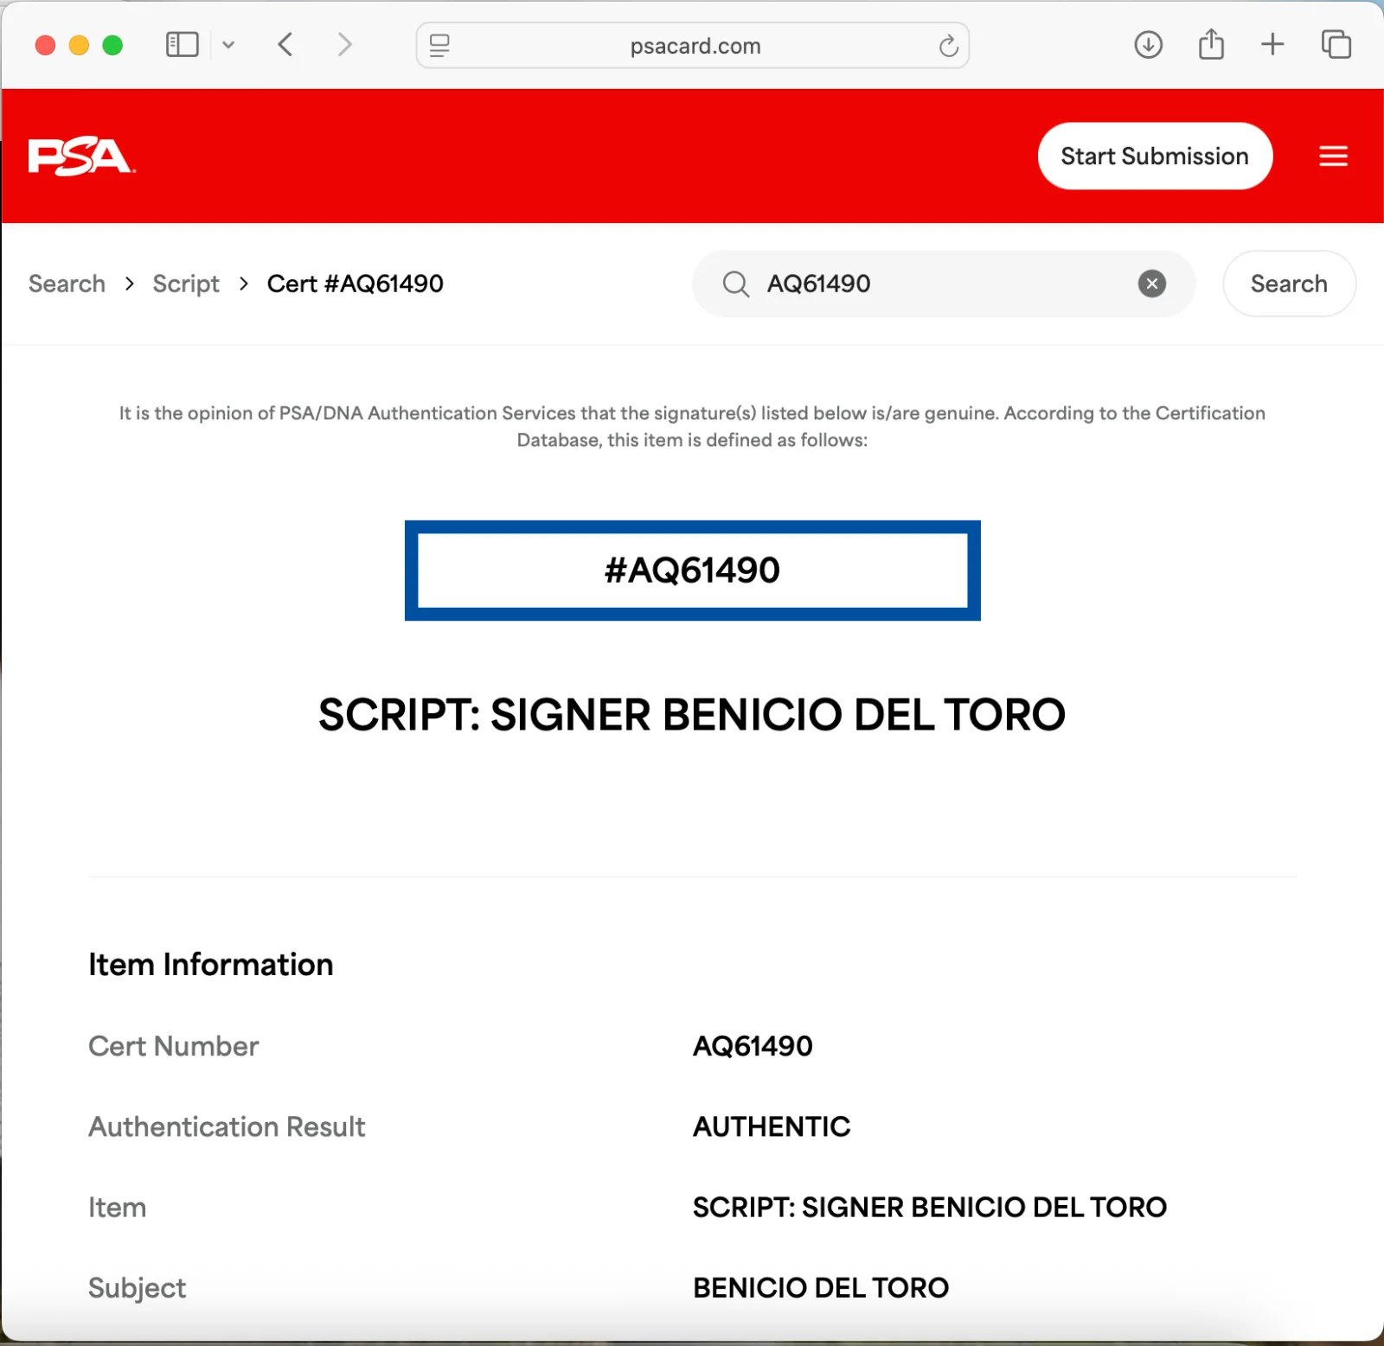Click the page settings icon in address bar
This screenshot has width=1384, height=1346.
point(439,45)
